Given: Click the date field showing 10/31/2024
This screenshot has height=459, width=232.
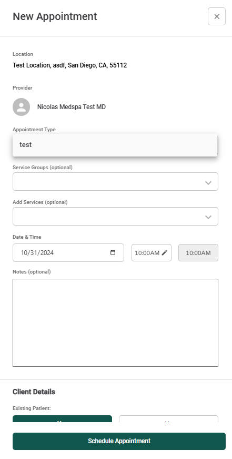Looking at the screenshot, I should (x=68, y=252).
